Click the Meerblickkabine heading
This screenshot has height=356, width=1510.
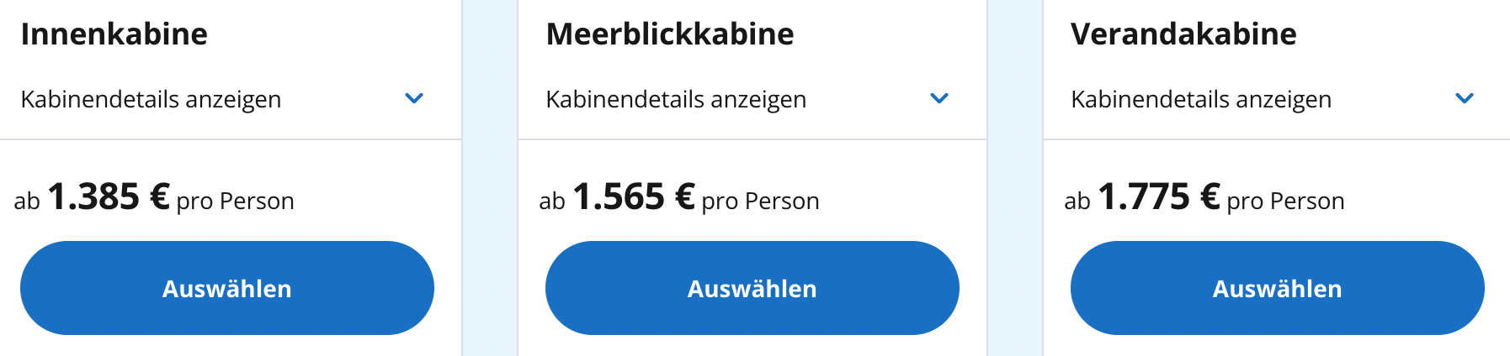670,34
